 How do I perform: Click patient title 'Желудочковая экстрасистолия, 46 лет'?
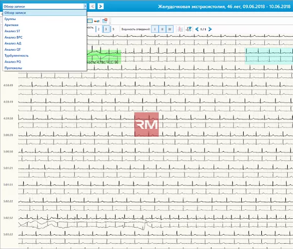click(199, 6)
